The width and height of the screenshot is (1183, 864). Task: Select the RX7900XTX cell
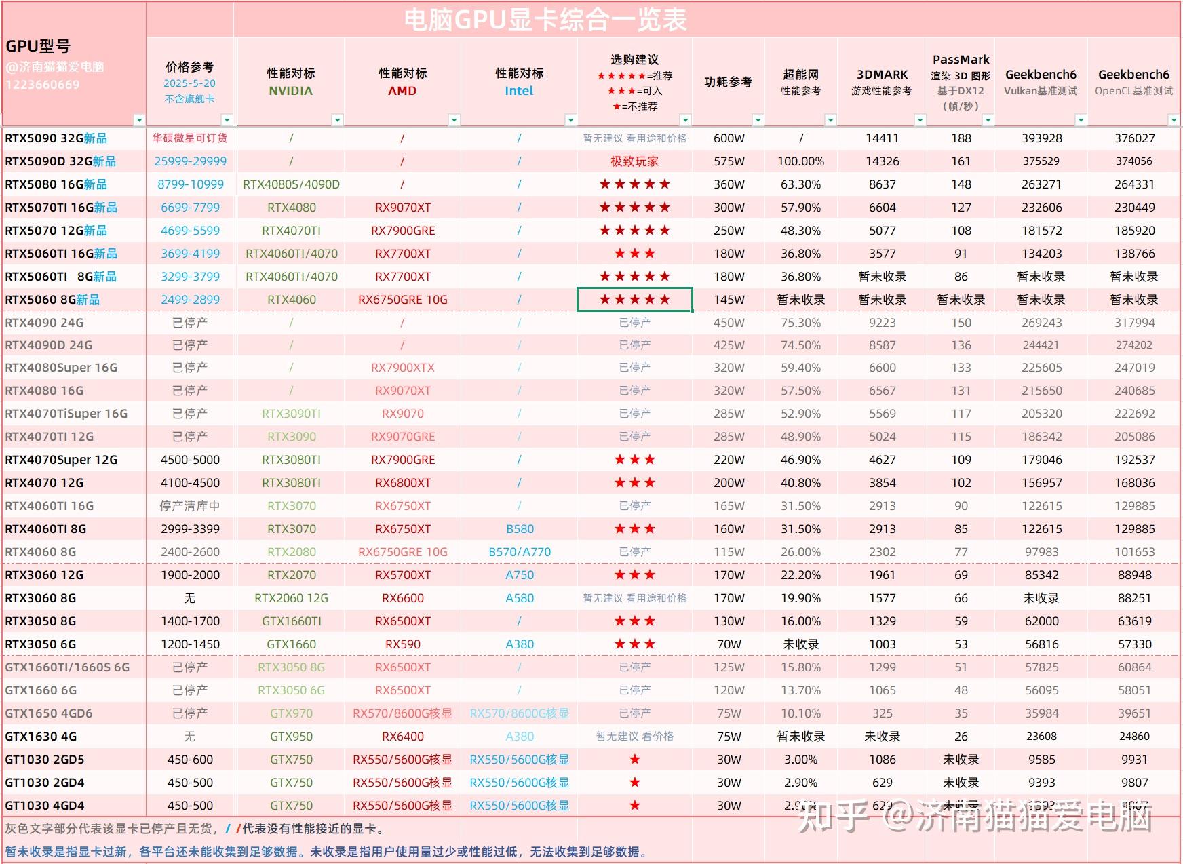pyautogui.click(x=403, y=368)
